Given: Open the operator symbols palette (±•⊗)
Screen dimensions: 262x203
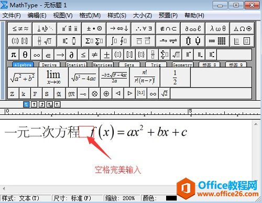Looking at the screenshot, I should point(94,28).
